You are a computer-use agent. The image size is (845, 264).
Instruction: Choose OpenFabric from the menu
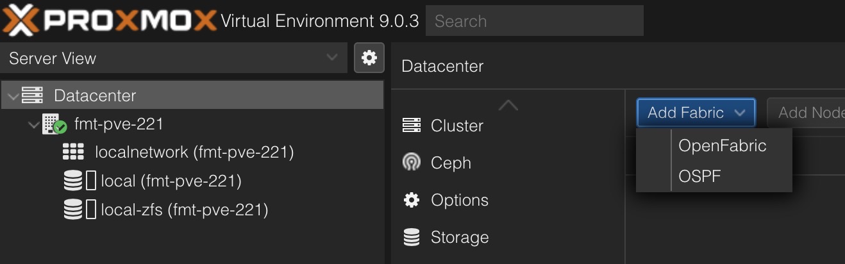722,145
